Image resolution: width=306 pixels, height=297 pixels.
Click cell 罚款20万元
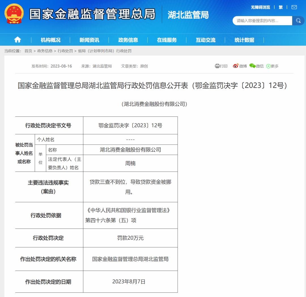(130, 238)
